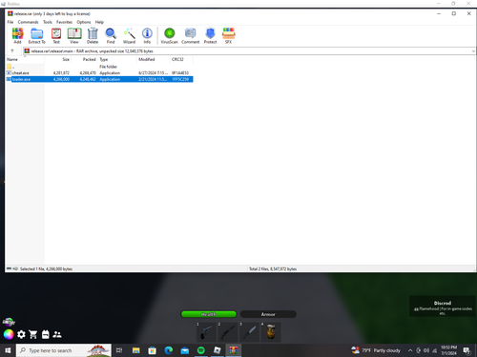Open the View file tool
Image resolution: width=477 pixels, height=357 pixels.
[74, 35]
